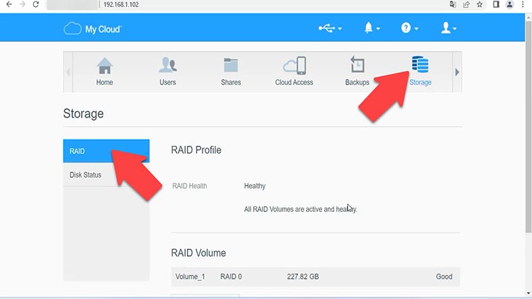The image size is (532, 299).
Task: Open Cloud Access icon
Action: tap(294, 65)
